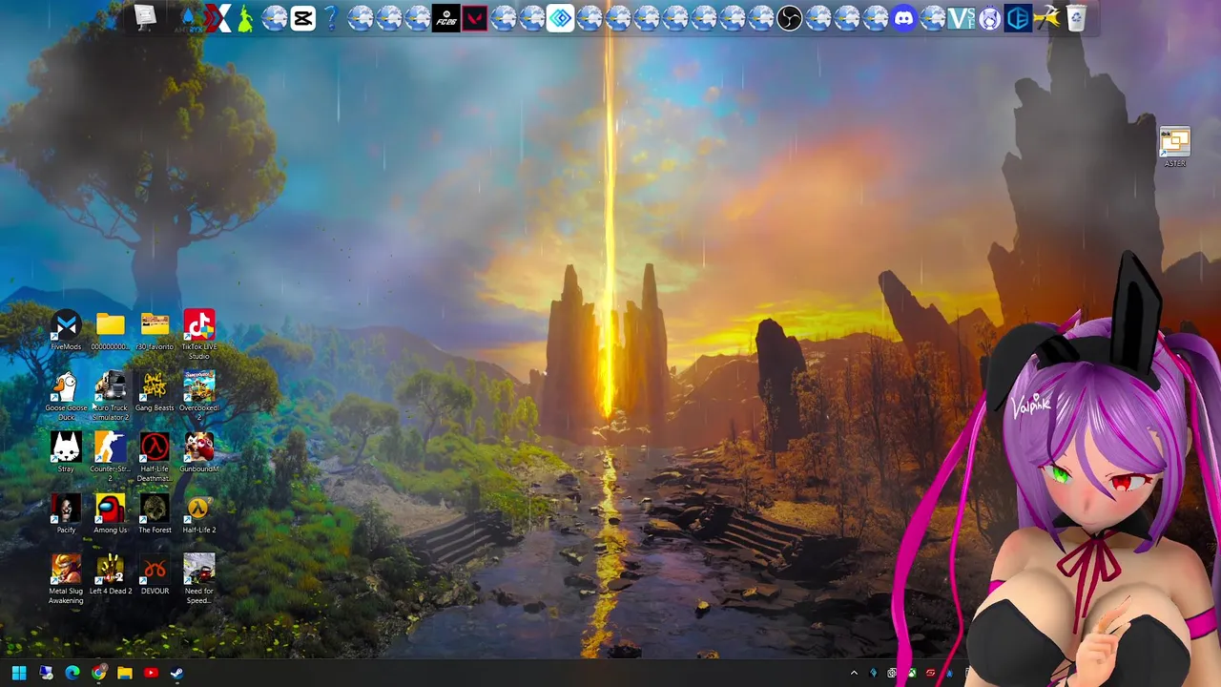Open the Need for Speed shortcut
Viewport: 1221px width, 687px height.
tap(198, 578)
